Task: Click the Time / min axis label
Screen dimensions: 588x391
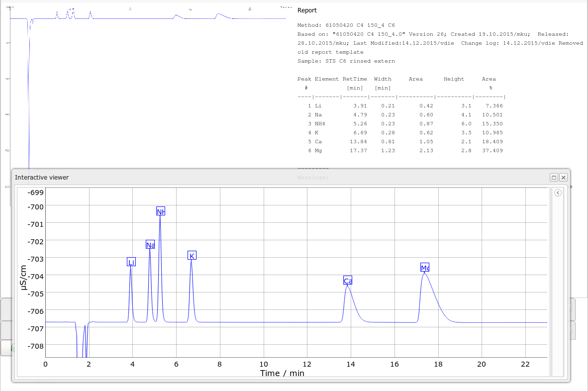Action: click(x=282, y=373)
